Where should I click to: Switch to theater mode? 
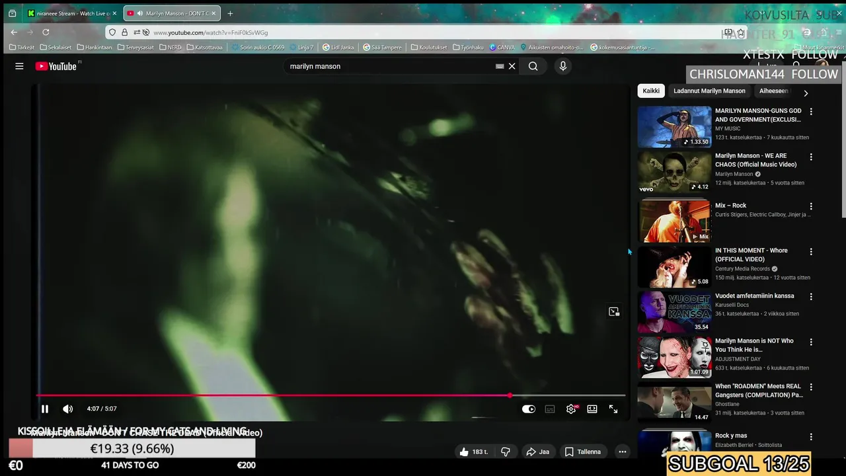pos(592,409)
